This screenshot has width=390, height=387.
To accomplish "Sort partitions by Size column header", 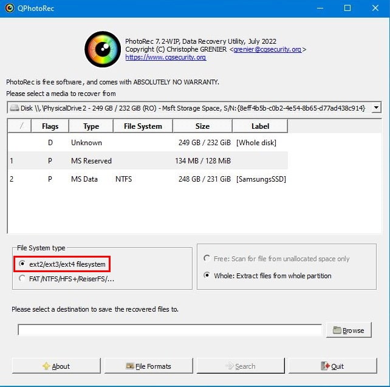I will tap(202, 126).
